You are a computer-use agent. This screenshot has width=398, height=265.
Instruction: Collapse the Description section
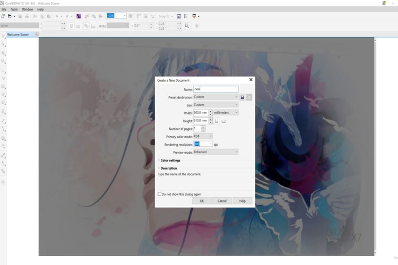(168, 168)
